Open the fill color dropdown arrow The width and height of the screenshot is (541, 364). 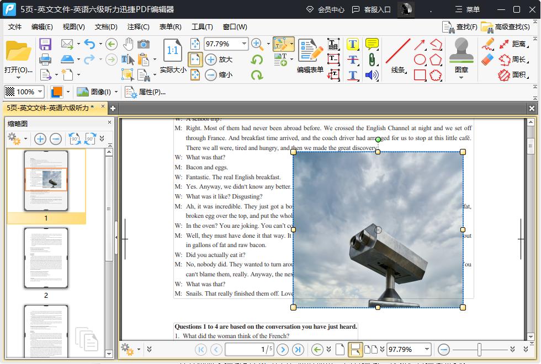68,92
